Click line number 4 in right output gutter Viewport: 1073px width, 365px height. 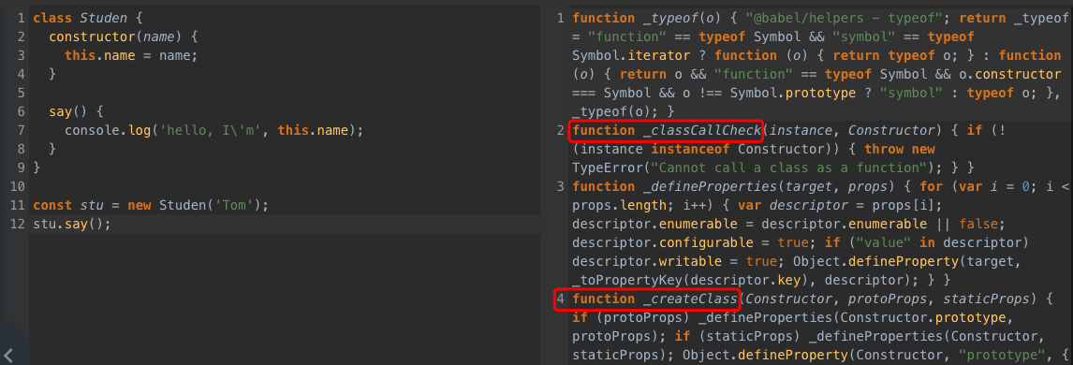coord(561,299)
